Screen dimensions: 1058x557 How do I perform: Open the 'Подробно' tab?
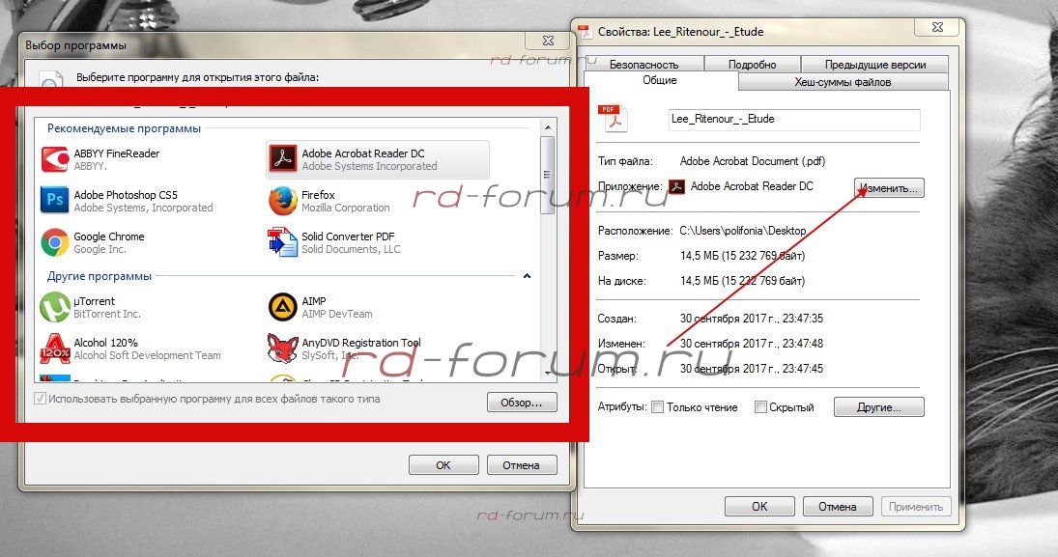pos(753,65)
